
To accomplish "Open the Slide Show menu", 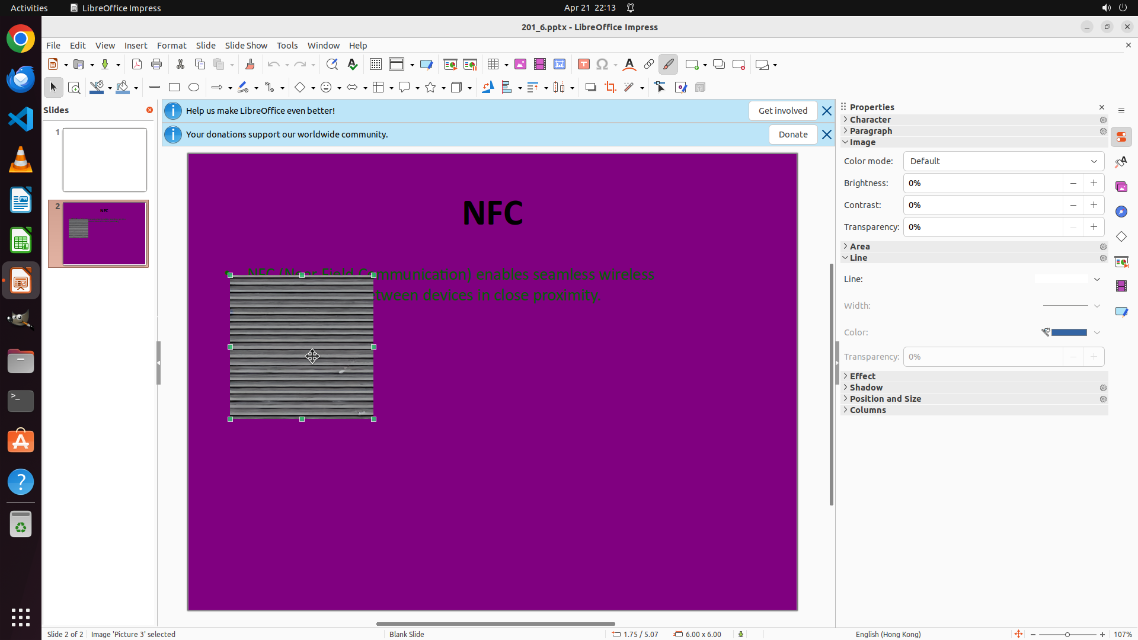I will (x=246, y=46).
